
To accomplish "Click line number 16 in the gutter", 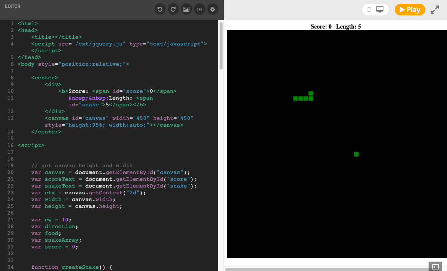I will 10,145.
